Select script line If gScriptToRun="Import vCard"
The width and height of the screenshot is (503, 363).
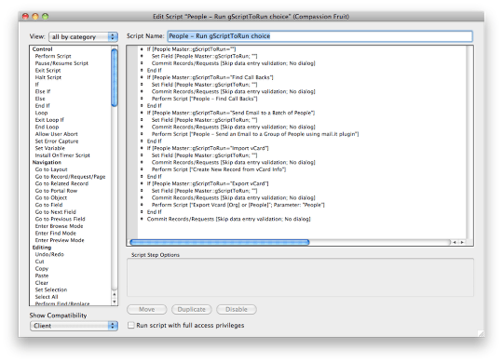click(x=208, y=148)
